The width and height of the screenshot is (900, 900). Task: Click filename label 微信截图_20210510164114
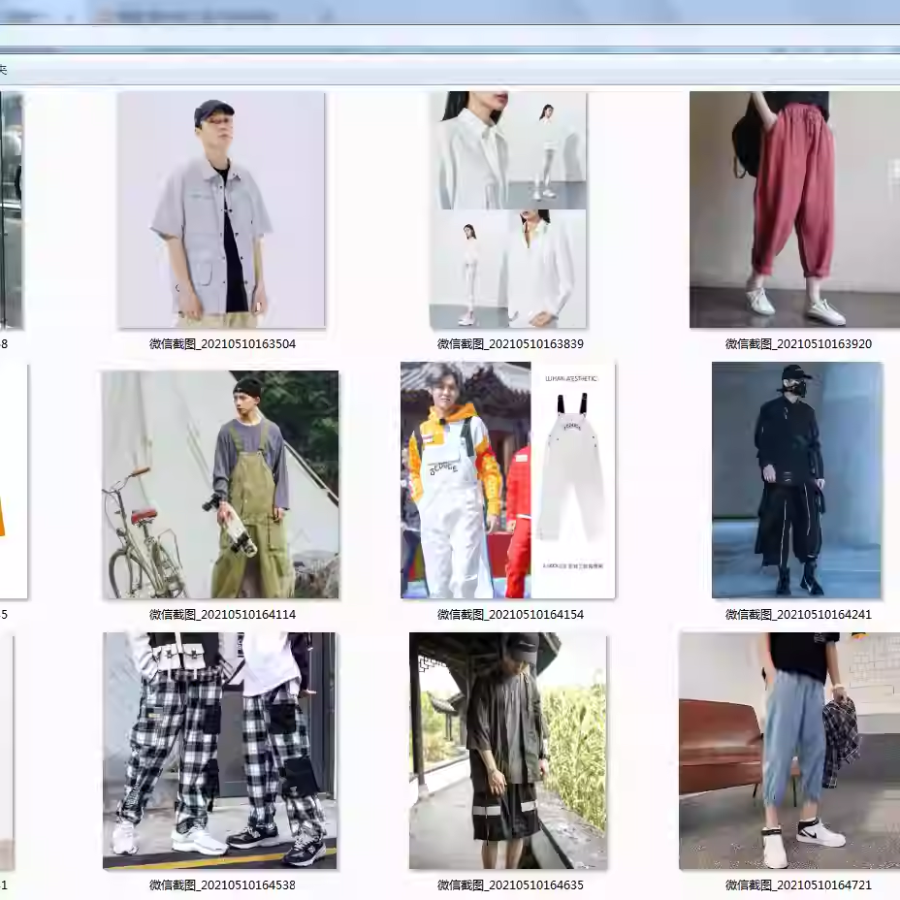(219, 614)
